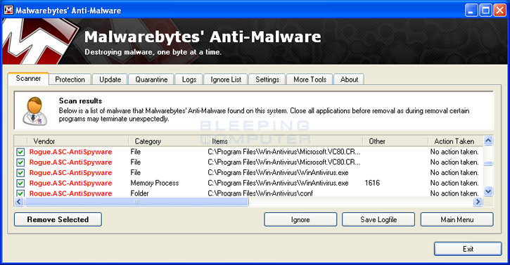Open the Settings tab

[x=267, y=79]
